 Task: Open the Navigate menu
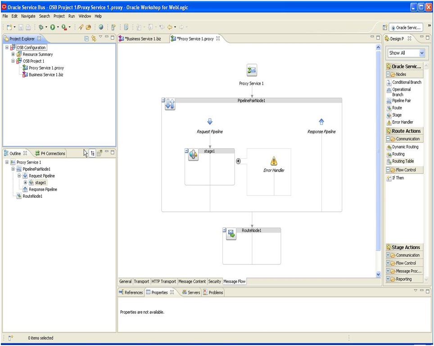[28, 16]
